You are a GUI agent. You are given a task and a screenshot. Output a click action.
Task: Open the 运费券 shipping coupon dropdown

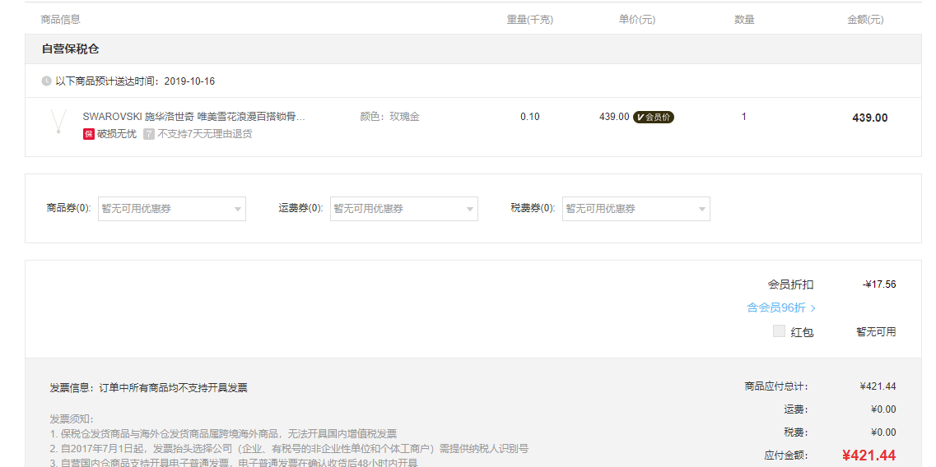point(404,209)
